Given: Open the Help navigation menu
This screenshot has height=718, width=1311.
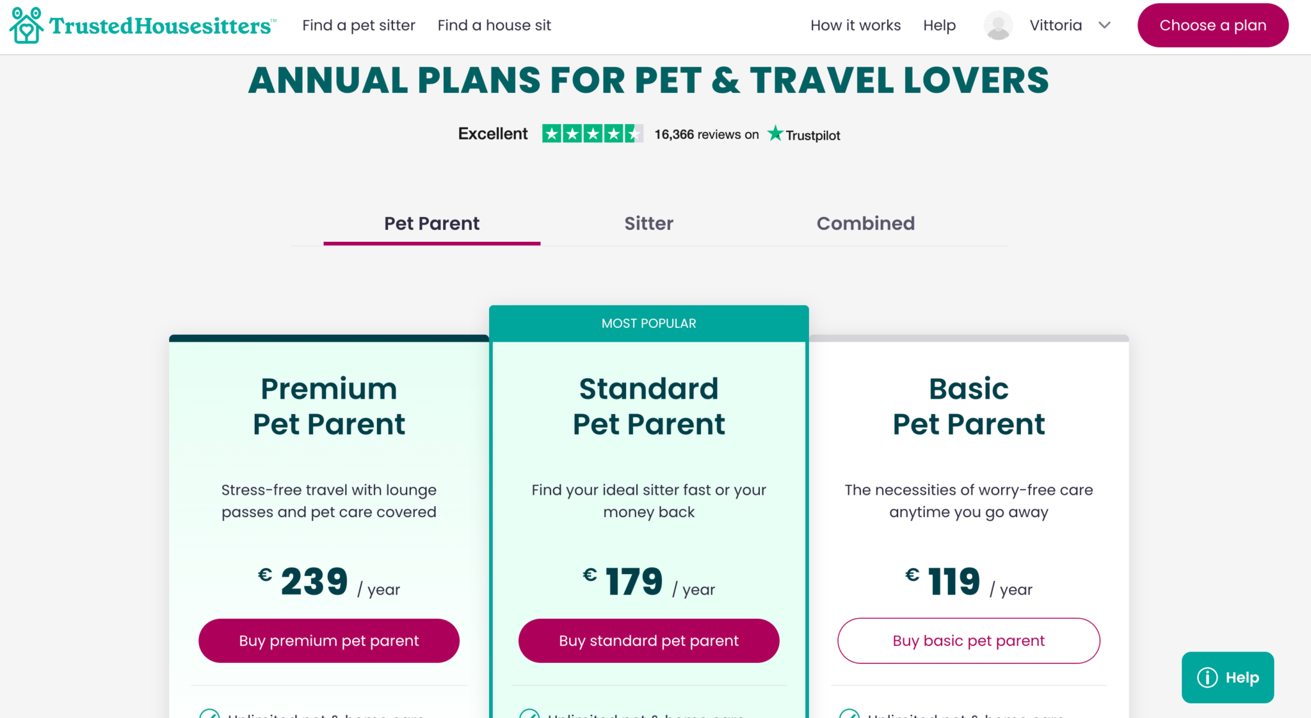Looking at the screenshot, I should (939, 25).
